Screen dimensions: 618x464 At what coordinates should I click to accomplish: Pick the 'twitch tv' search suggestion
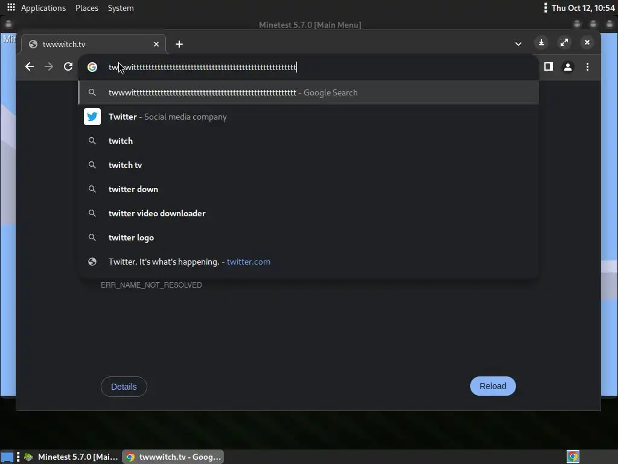(308, 165)
